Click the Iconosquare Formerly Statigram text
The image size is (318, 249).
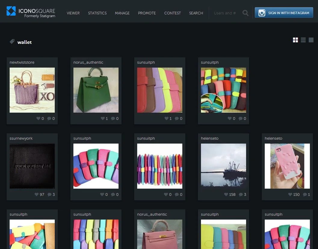point(37,13)
